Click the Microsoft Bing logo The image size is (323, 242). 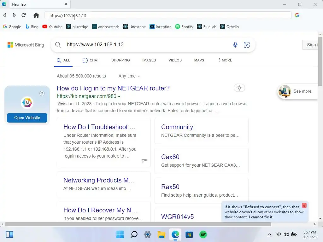[26, 45]
